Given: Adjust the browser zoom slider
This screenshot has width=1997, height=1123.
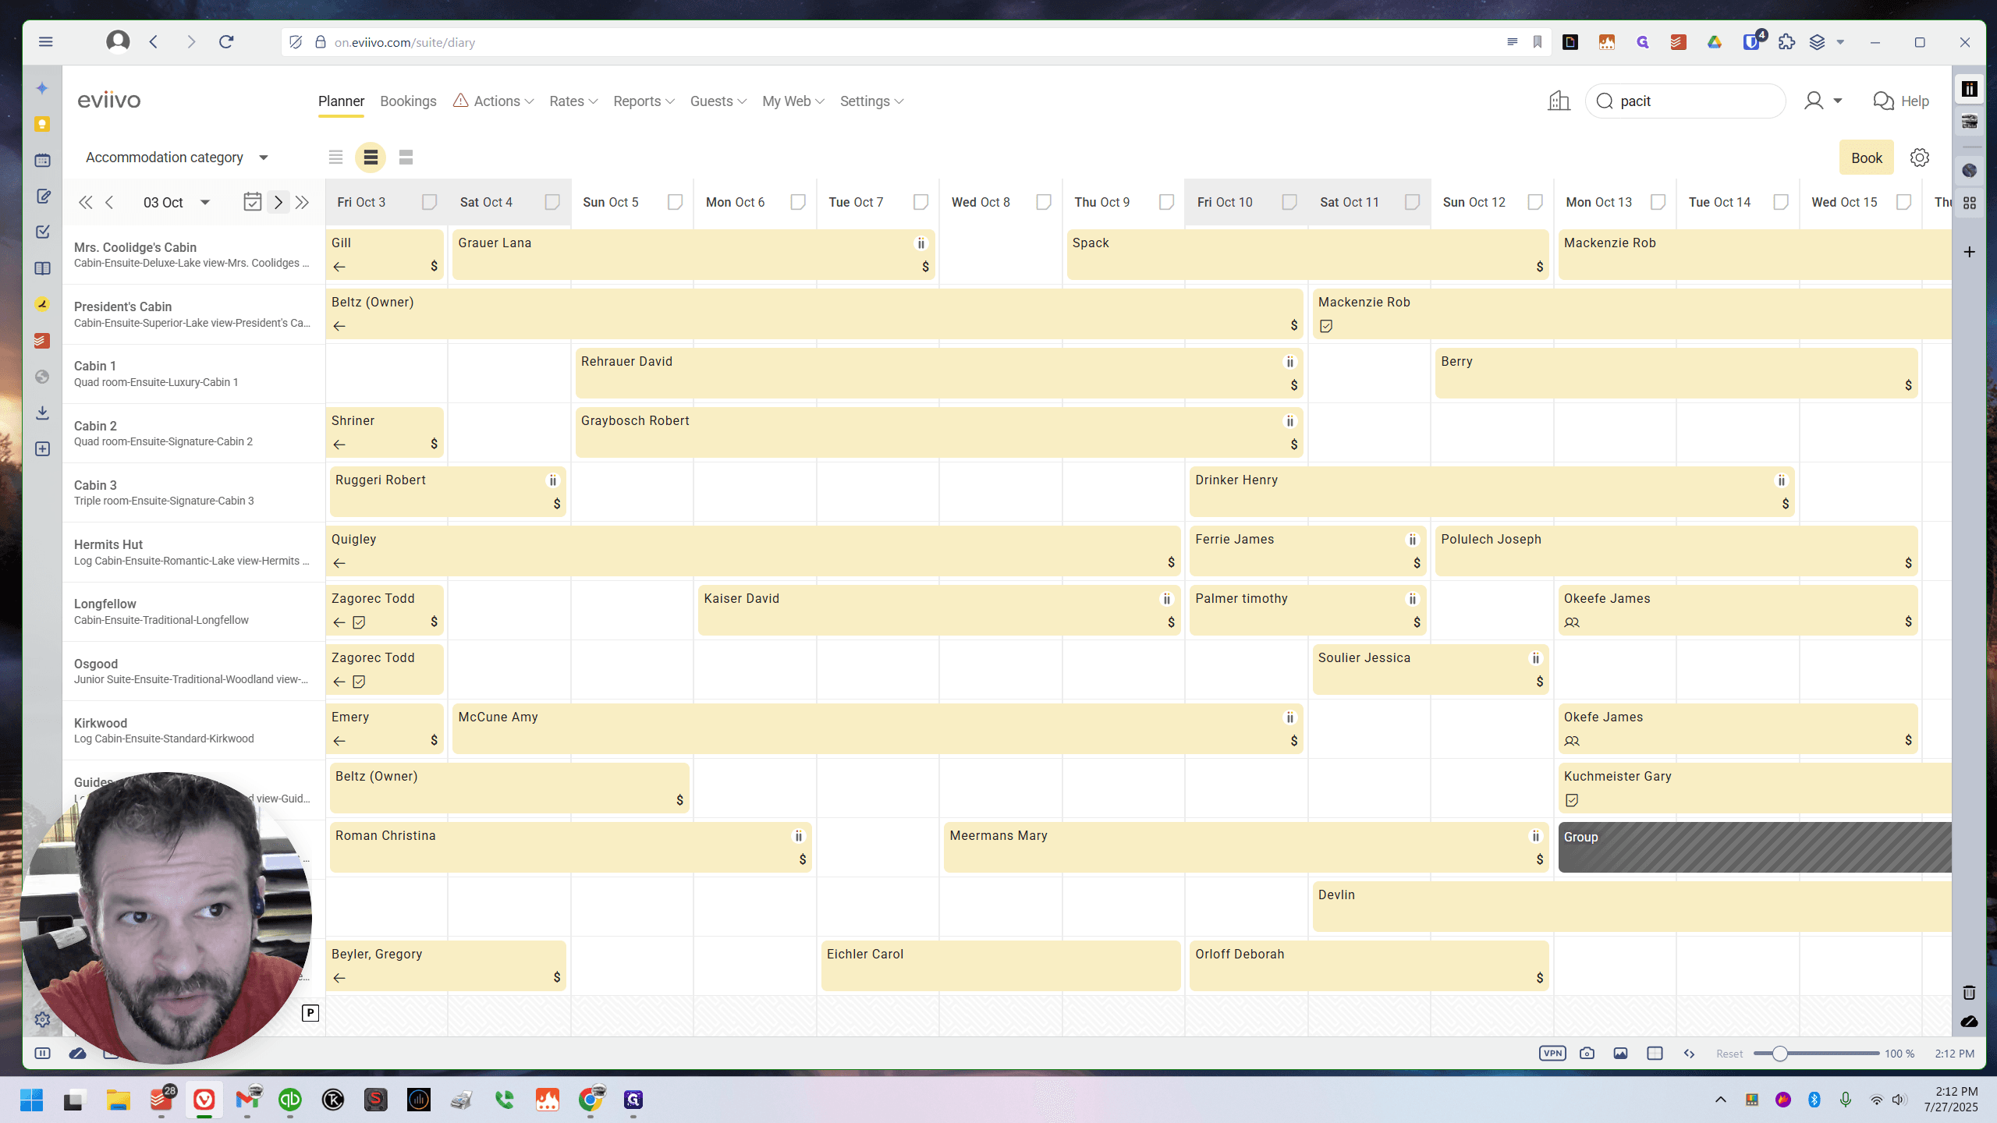Looking at the screenshot, I should tap(1779, 1054).
